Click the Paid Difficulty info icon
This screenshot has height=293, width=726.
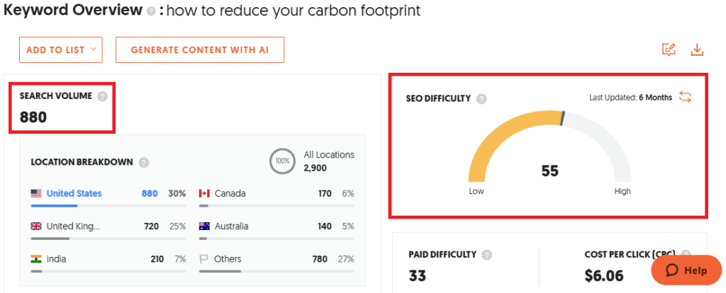pyautogui.click(x=486, y=255)
